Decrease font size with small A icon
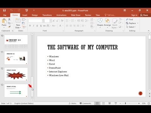This screenshot has height=113, width=151. pyautogui.click(x=57, y=21)
